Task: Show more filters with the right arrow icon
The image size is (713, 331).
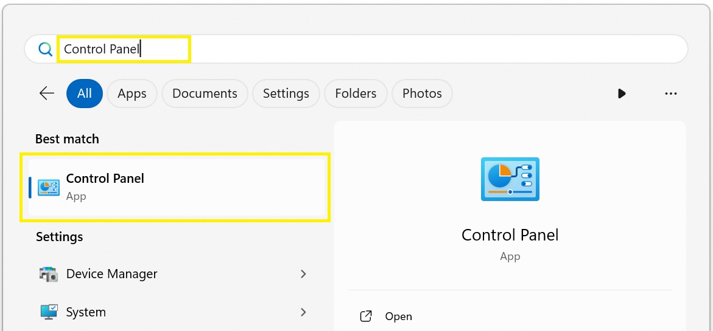Action: click(x=622, y=94)
